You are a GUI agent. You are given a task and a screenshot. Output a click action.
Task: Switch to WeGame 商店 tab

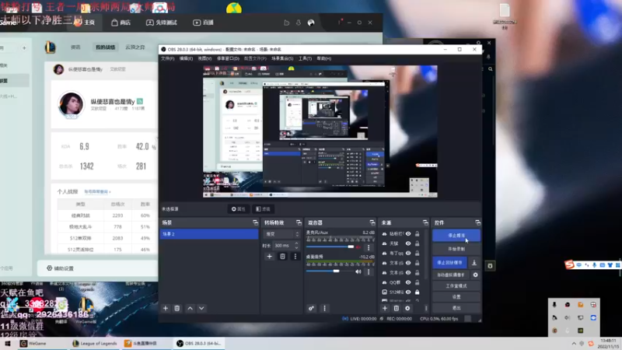click(121, 23)
